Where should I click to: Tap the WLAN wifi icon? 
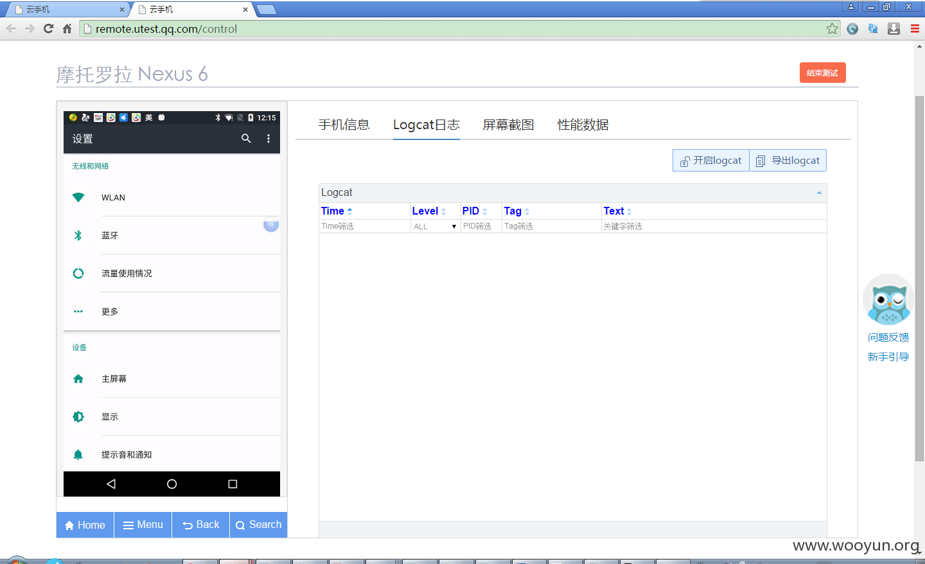pos(78,197)
